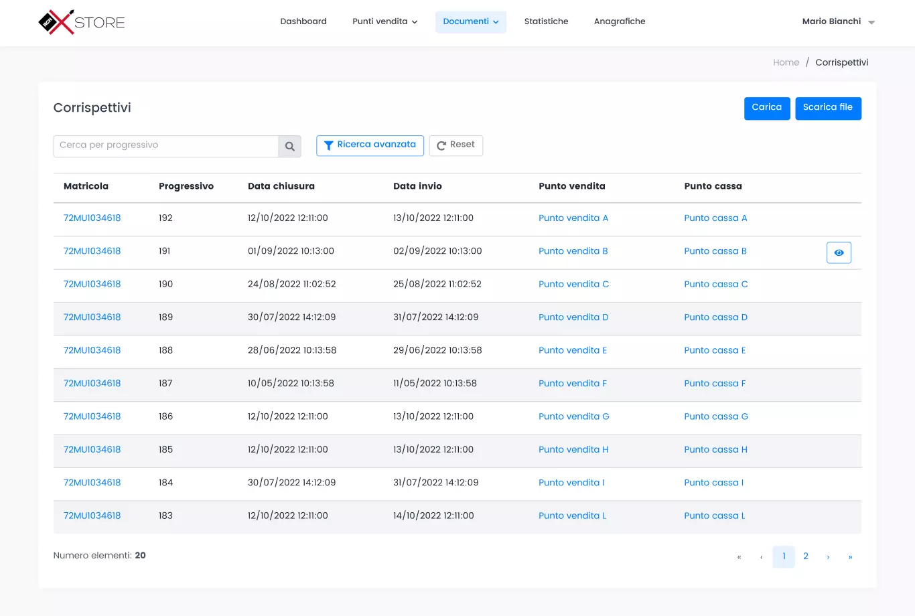Navigate to Statistiche
The width and height of the screenshot is (915, 616).
(x=546, y=21)
